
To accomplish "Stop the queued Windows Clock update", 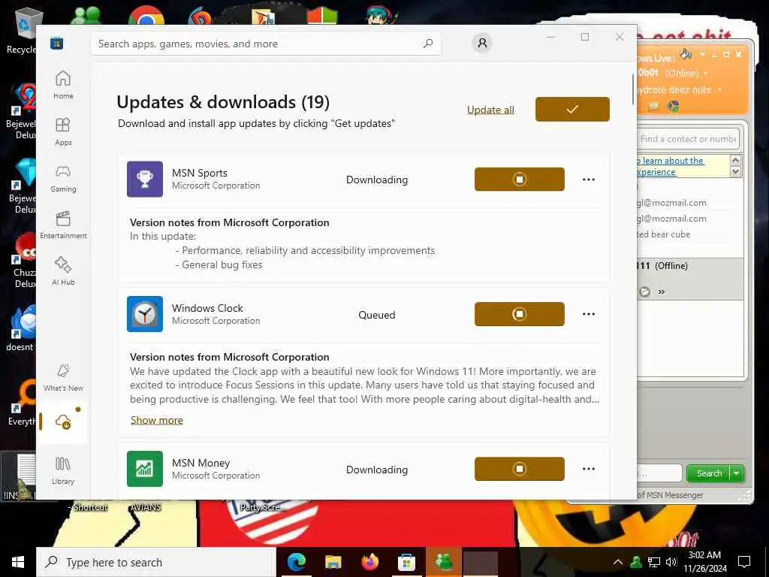I will pos(520,314).
